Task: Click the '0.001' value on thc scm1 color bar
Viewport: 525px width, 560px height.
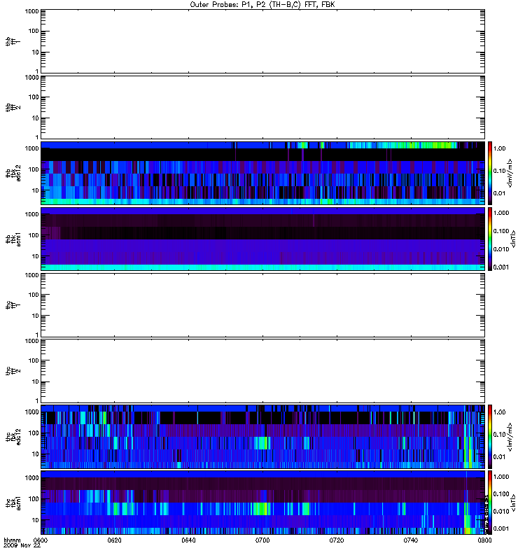Action: coord(501,528)
